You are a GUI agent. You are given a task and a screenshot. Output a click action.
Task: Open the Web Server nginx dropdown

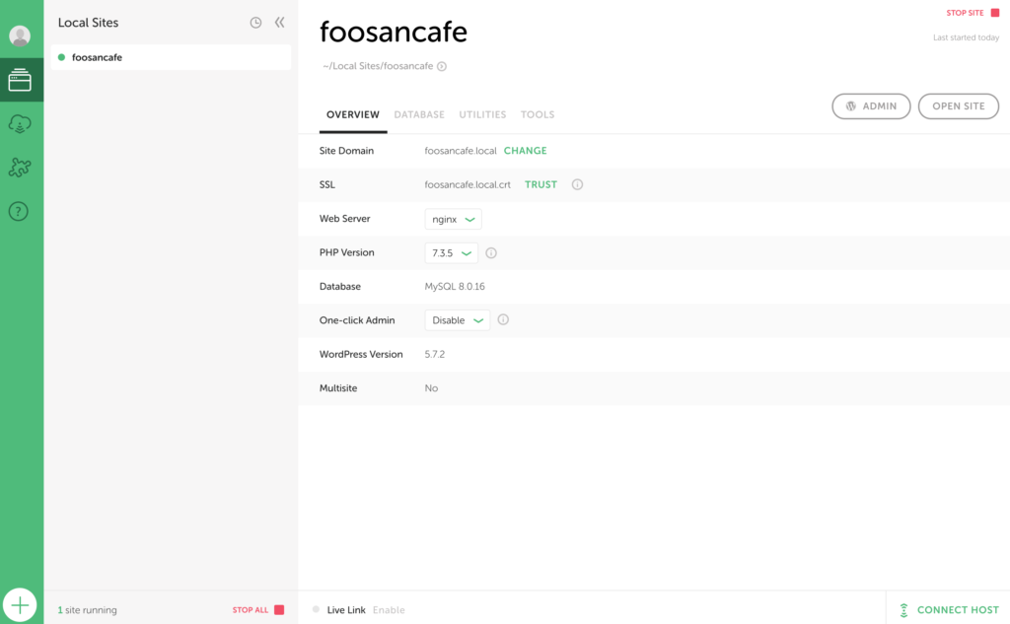point(454,219)
